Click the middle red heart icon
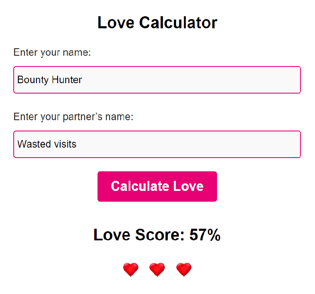The width and height of the screenshot is (315, 294). pyautogui.click(x=157, y=270)
